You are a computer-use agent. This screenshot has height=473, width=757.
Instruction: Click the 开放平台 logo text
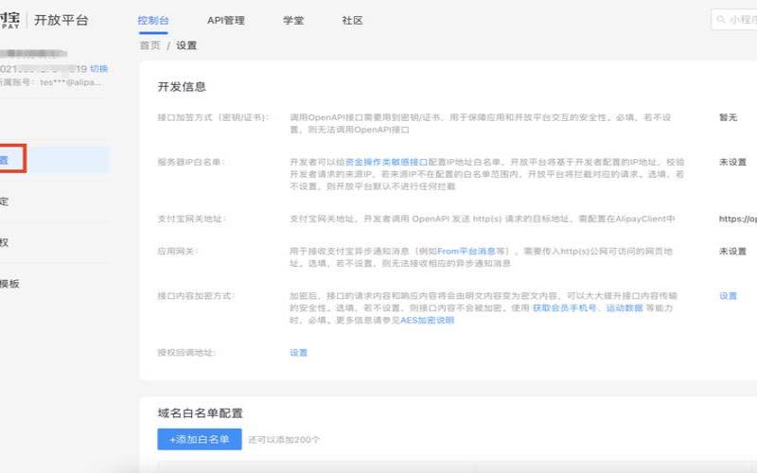click(62, 20)
